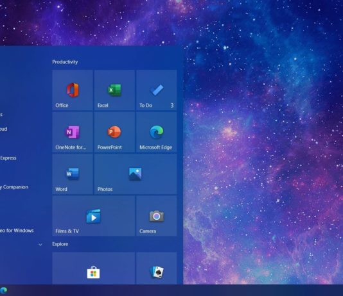Screen dimensions: 343x296
Task: Launch Excel from the Start menu
Action: pos(114,90)
